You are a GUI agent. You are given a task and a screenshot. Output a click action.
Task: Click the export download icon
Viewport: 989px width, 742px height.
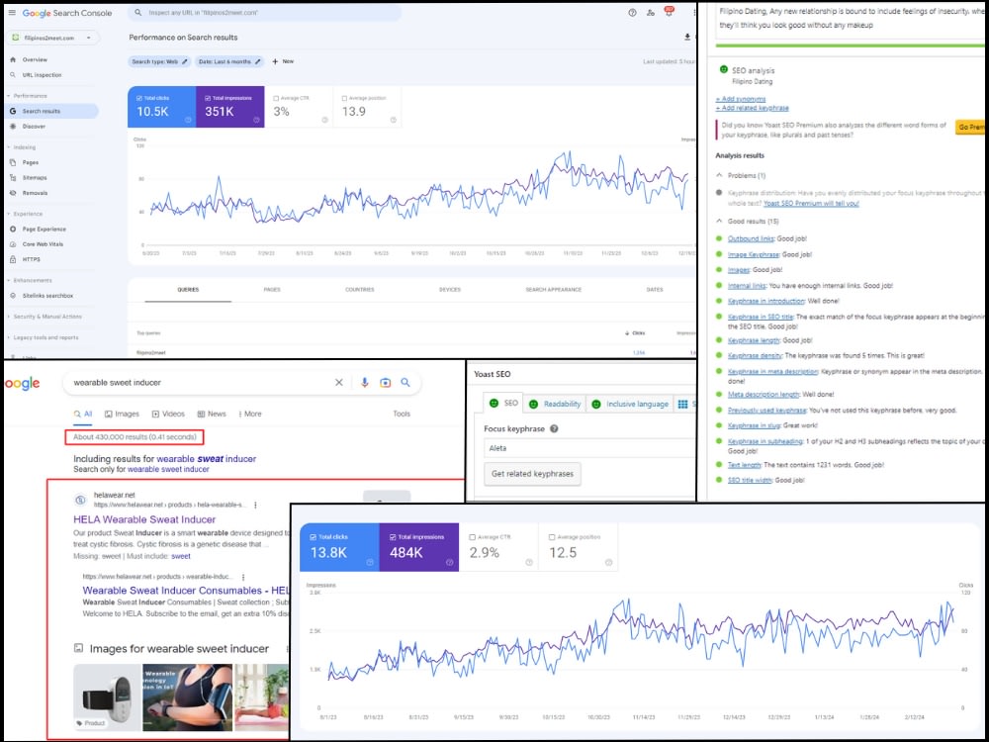point(687,38)
